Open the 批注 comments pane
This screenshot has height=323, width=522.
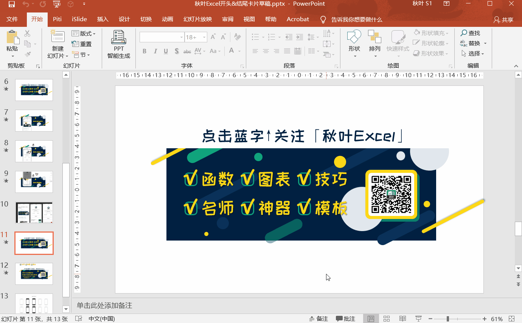346,319
